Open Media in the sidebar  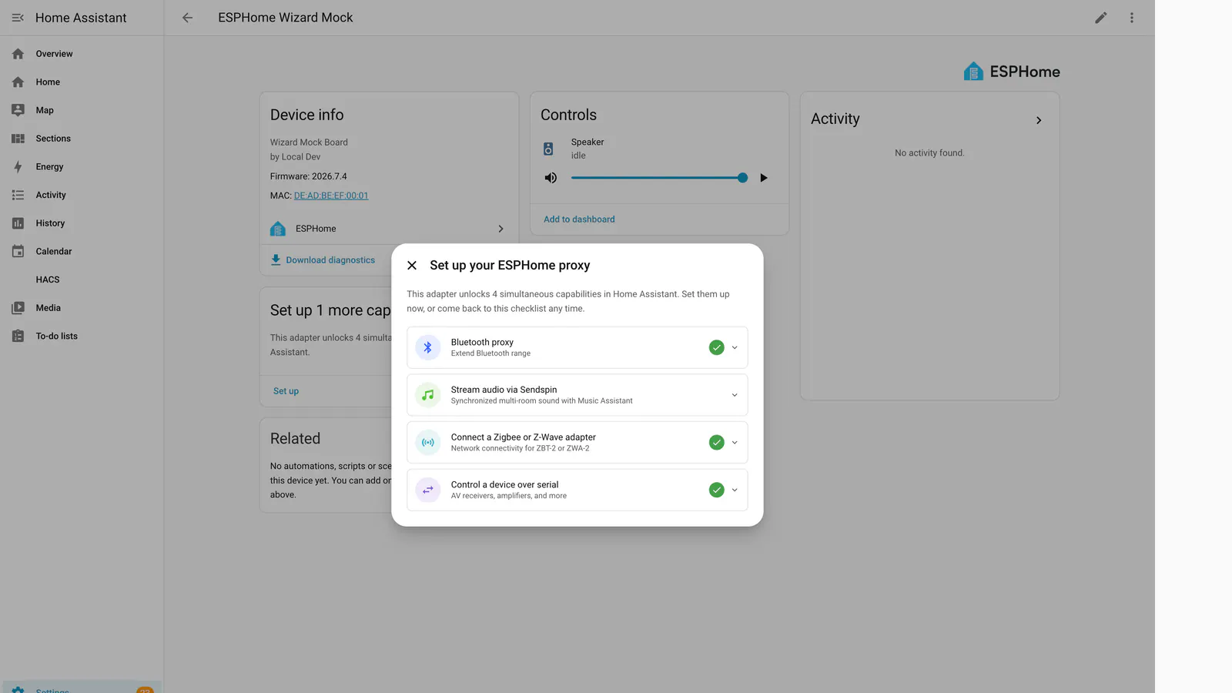point(82,308)
